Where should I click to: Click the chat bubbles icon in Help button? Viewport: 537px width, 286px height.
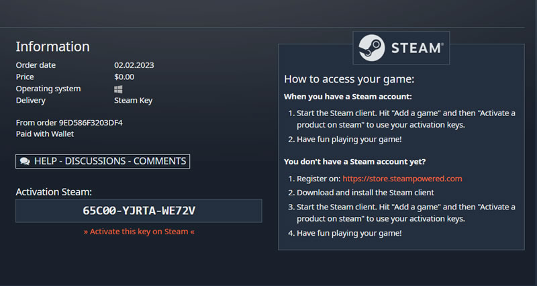25,161
